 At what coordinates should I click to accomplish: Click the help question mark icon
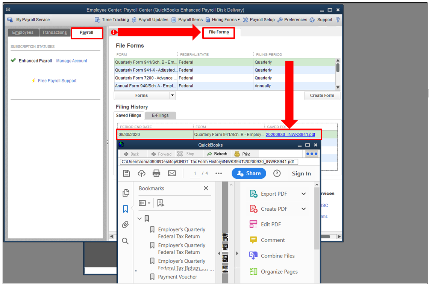[x=338, y=19]
